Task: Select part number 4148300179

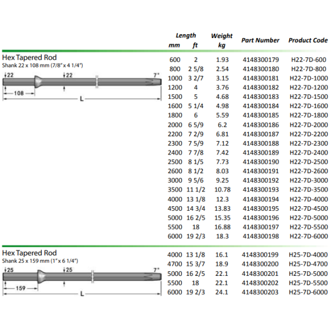Action: (x=261, y=60)
